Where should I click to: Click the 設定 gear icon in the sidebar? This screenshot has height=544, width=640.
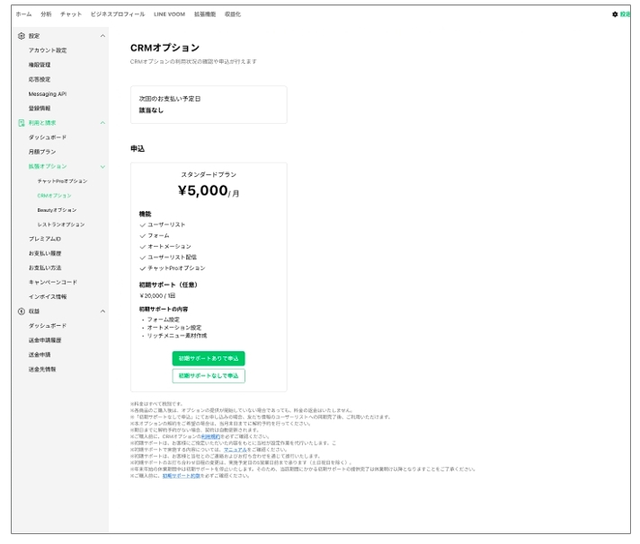click(22, 36)
